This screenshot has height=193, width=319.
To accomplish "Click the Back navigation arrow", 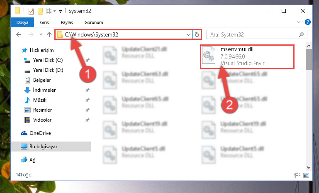I will click(x=19, y=34).
